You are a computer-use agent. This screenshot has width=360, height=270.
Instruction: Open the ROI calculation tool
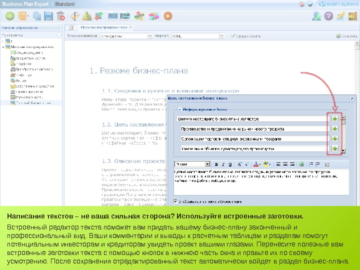click(112, 16)
